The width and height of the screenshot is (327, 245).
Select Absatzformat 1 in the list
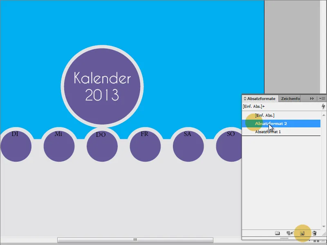tap(281, 131)
